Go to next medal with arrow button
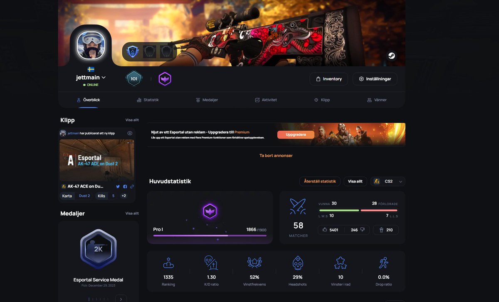This screenshot has width=499, height=302. tap(121, 299)
